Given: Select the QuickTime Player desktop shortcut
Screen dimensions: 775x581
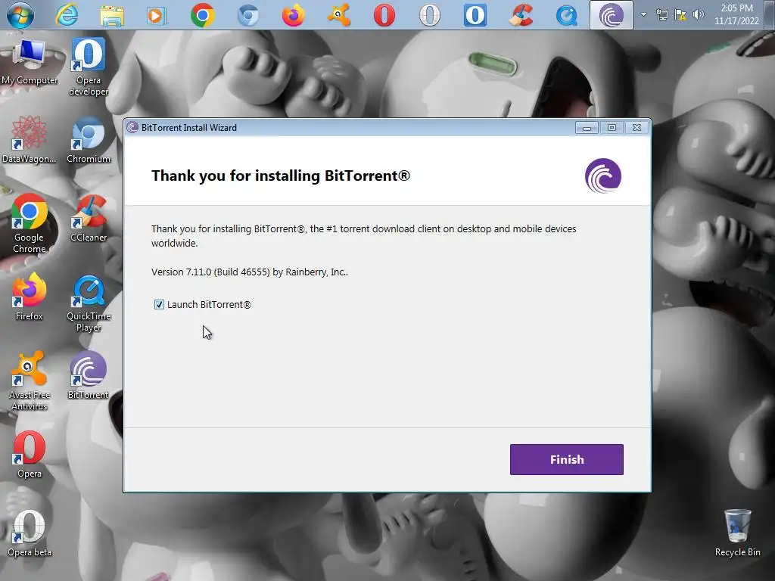Looking at the screenshot, I should coord(89,303).
